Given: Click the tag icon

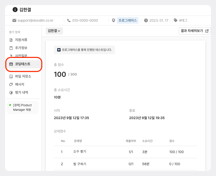Looking at the screenshot, I should click(175, 20).
